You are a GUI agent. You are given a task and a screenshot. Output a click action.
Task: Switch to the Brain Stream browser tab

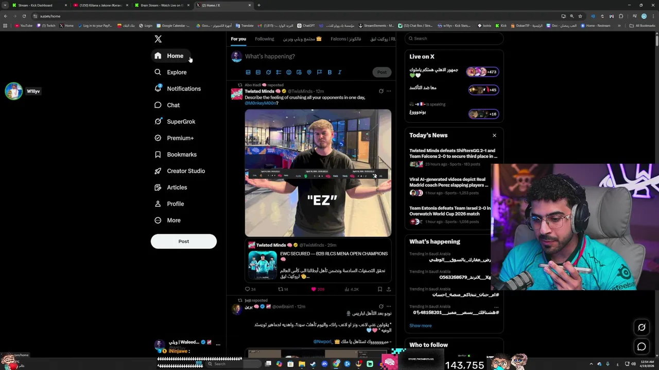click(162, 5)
